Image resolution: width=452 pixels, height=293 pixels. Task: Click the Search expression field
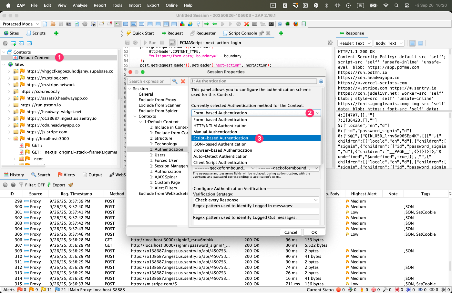point(149,81)
